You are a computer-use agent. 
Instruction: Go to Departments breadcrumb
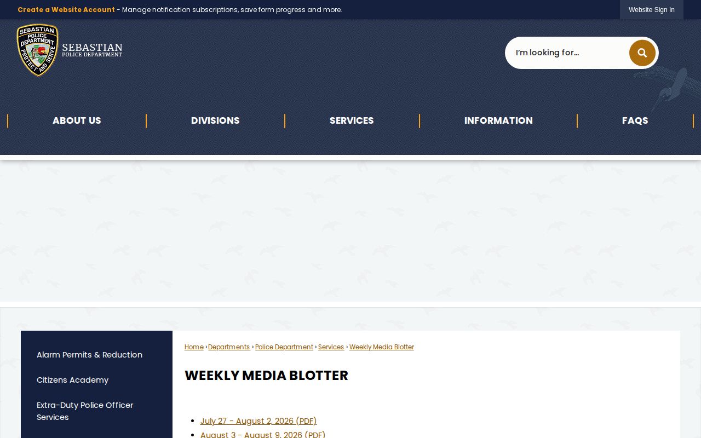[x=229, y=347]
